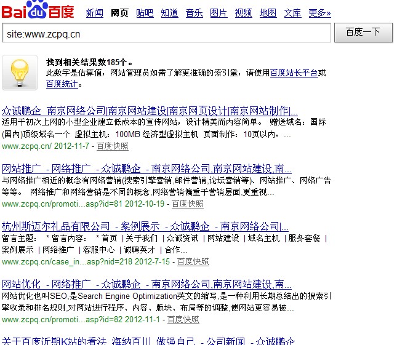Click the text 找到相关结果数185个
Viewport: 405px width, 345px height.
click(89, 62)
